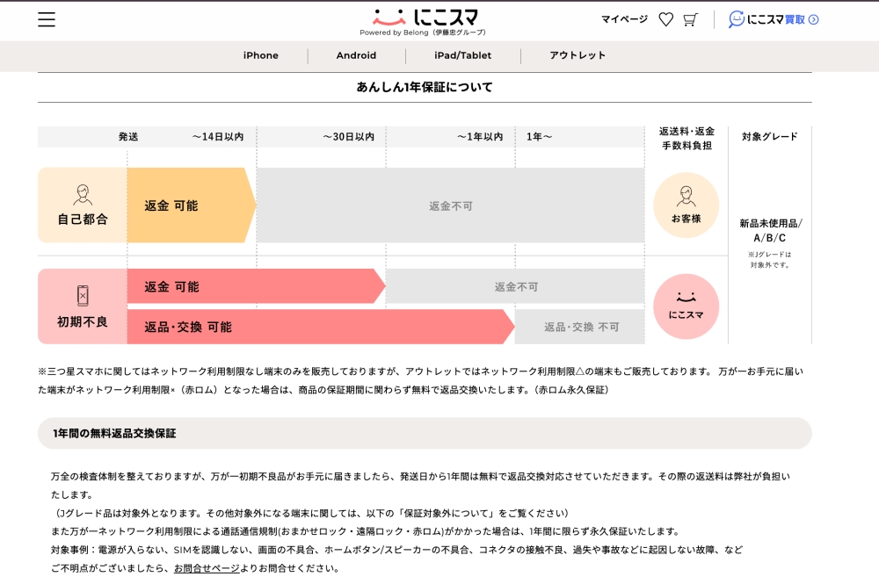Viewport: 879px width, 584px height.
Task: Click the 自己都合 person icon
Action: 83,194
